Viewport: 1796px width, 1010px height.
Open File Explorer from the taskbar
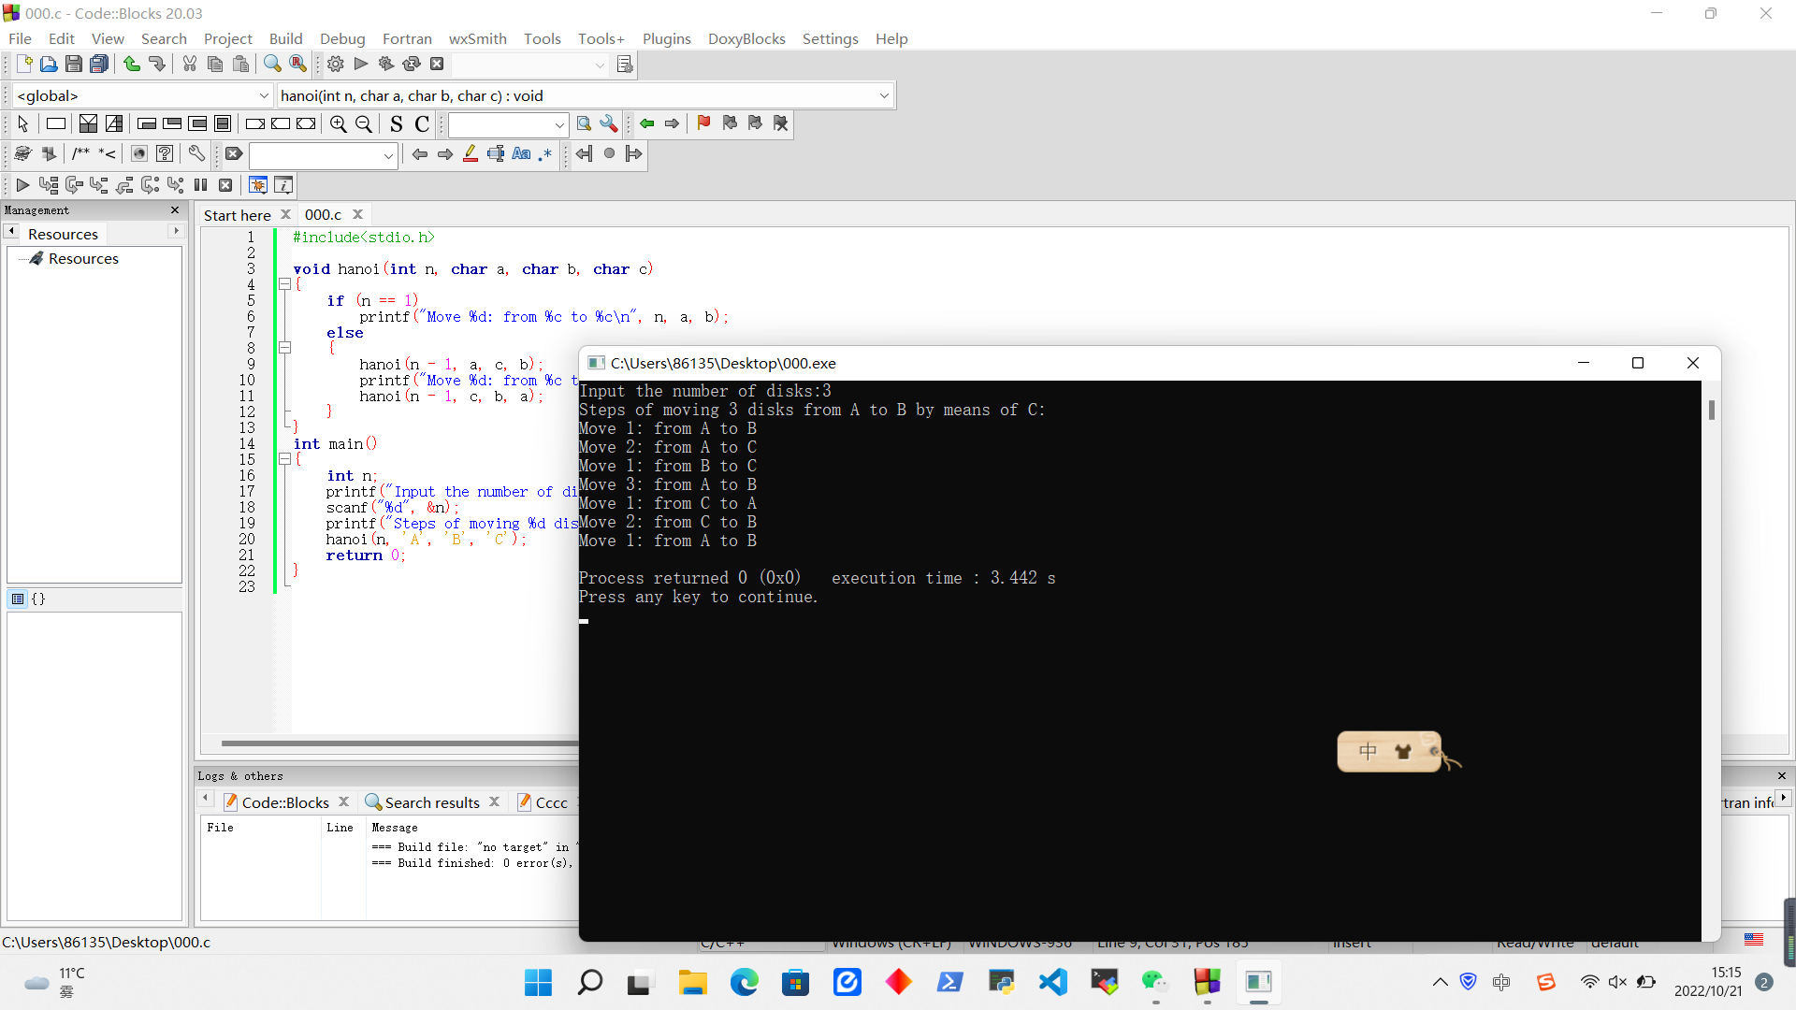692,982
